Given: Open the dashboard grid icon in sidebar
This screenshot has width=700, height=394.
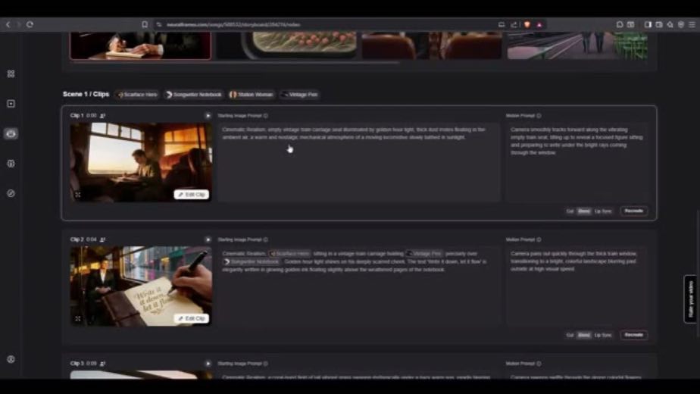Looking at the screenshot, I should (11, 73).
